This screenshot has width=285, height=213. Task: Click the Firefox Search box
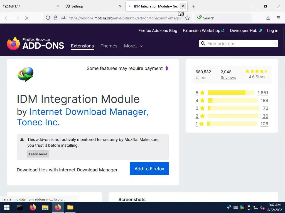(x=223, y=18)
